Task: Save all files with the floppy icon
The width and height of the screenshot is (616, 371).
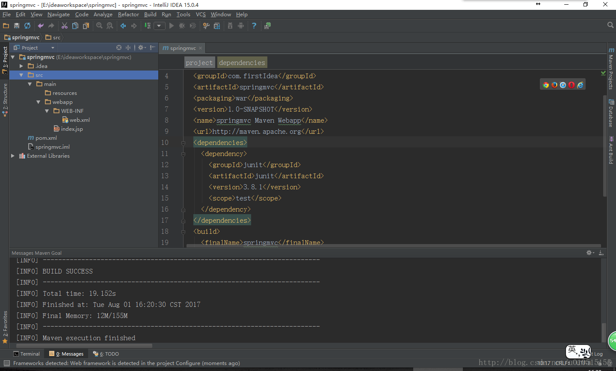Action: (x=17, y=26)
